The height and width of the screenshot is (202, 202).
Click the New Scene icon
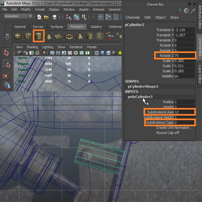[x=39, y=17]
